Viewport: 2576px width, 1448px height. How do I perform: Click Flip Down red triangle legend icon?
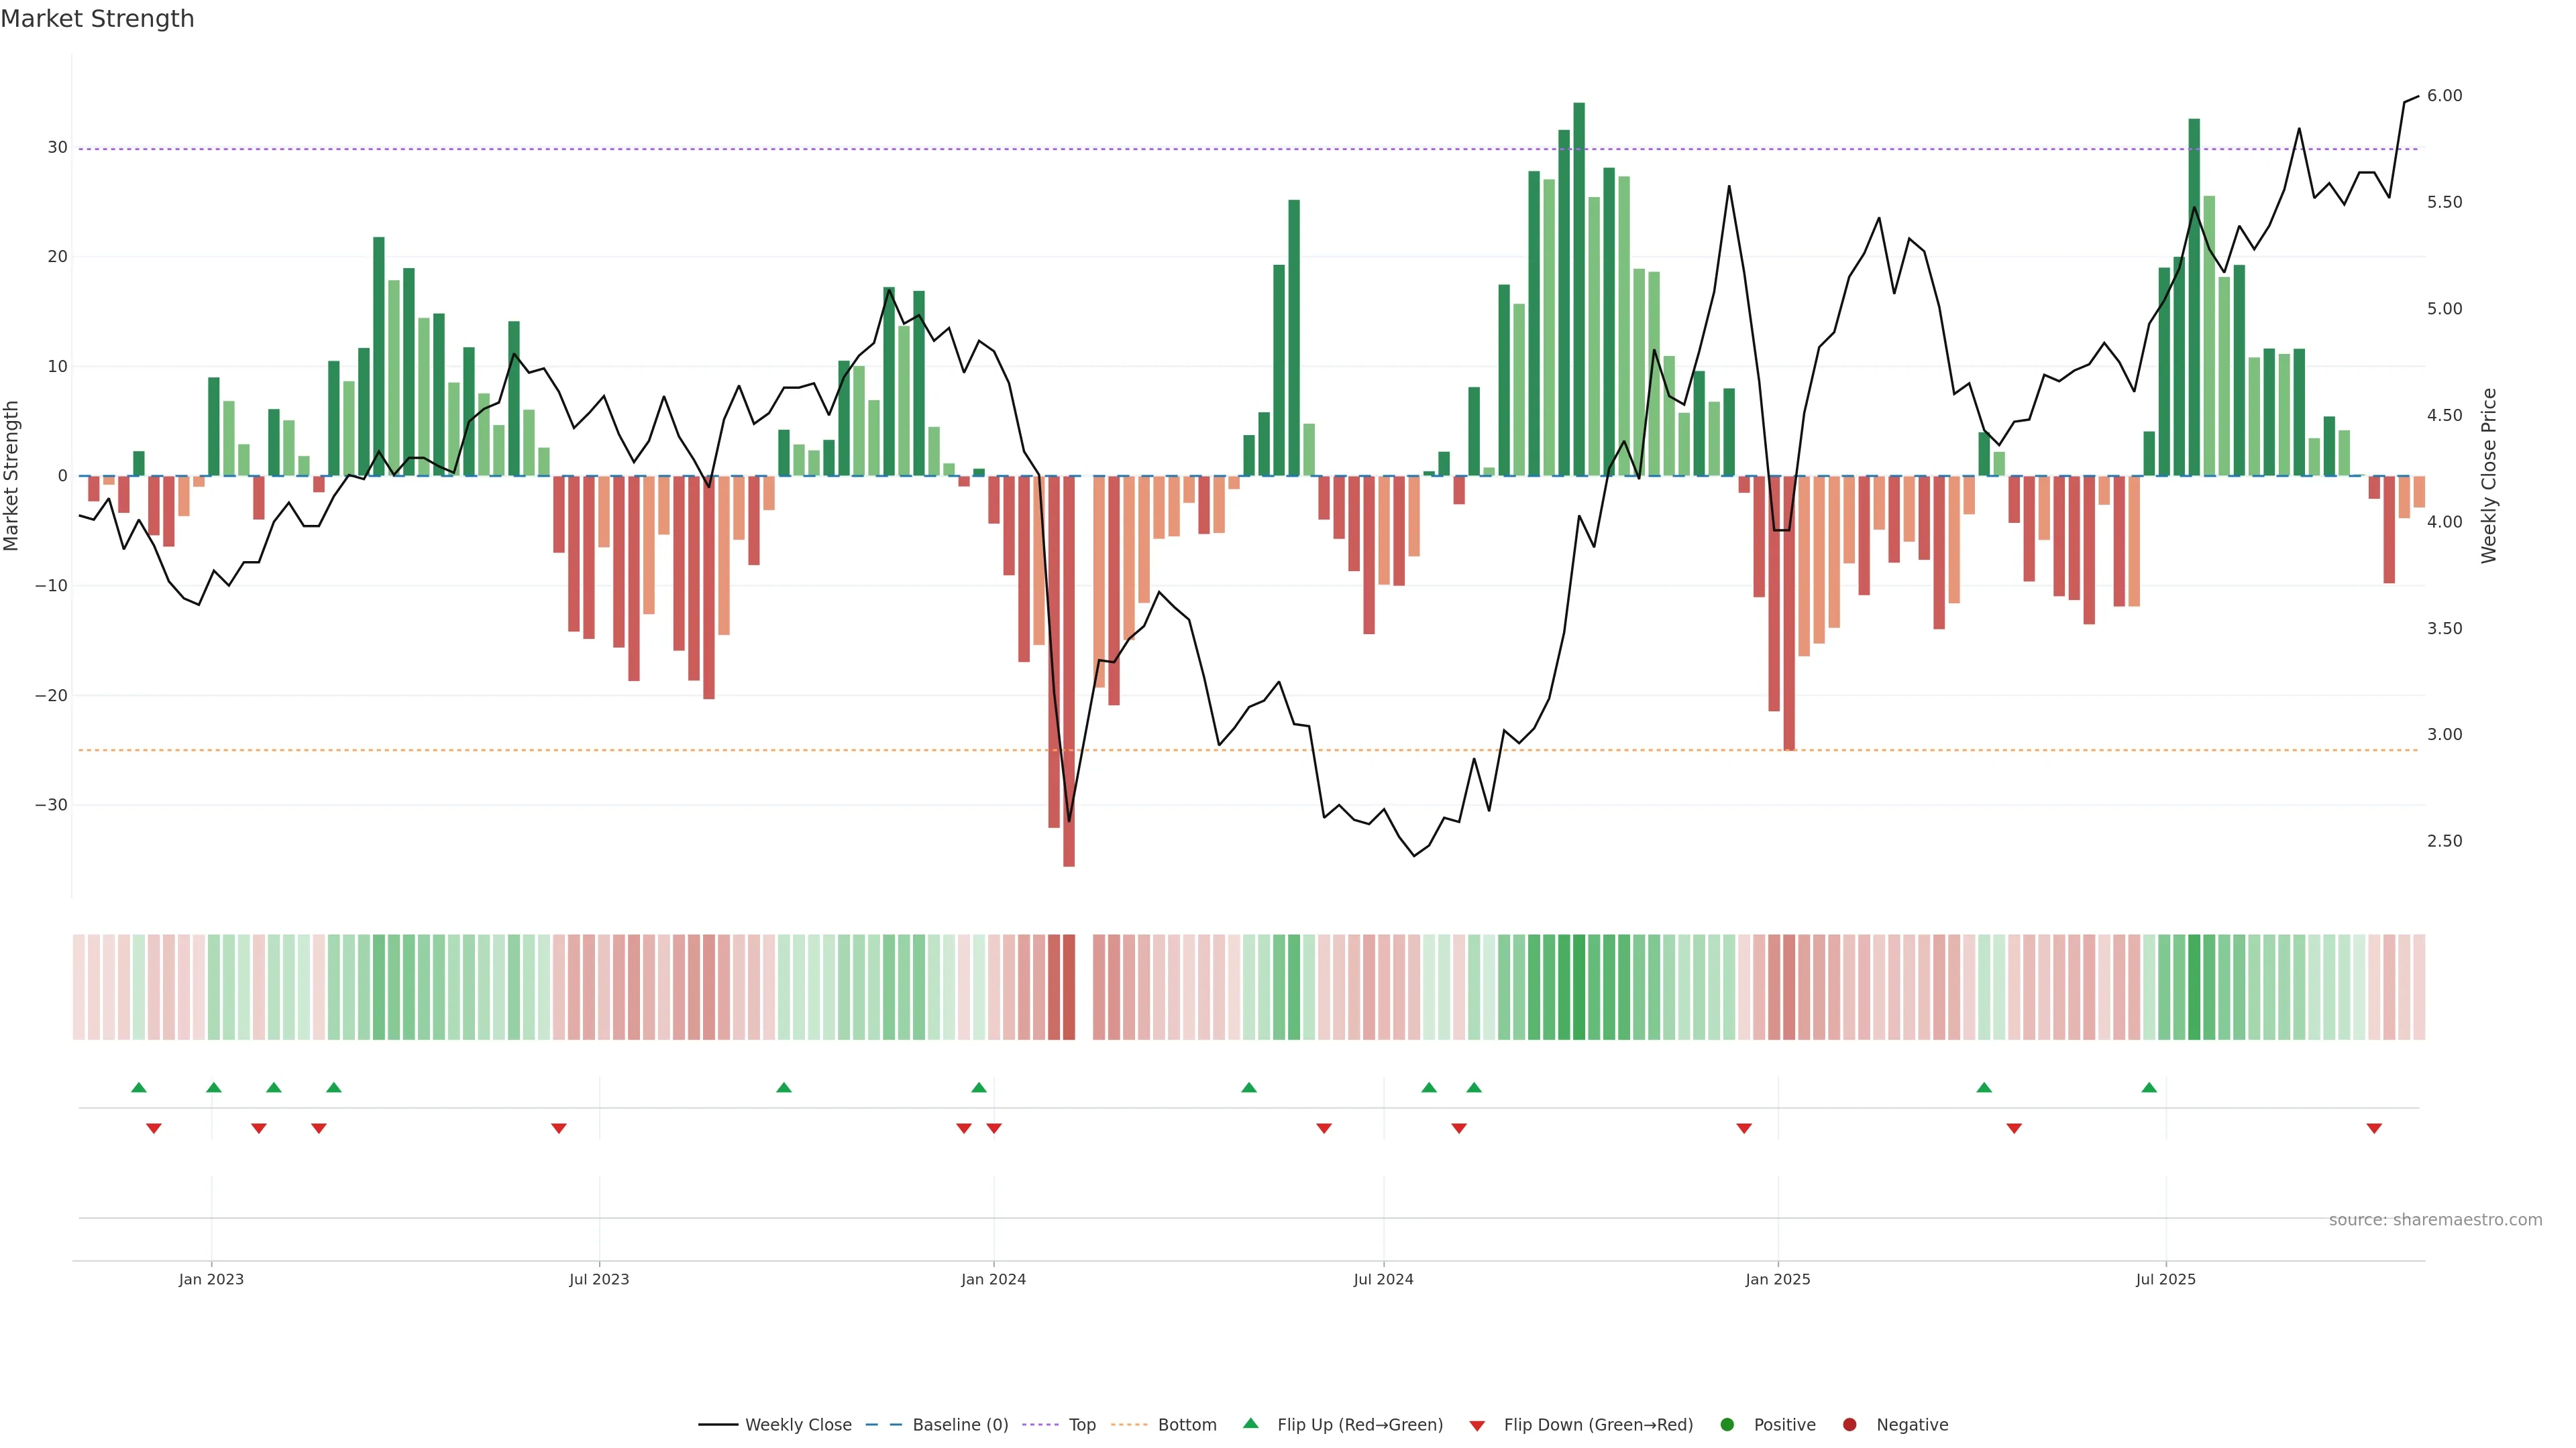pyautogui.click(x=1477, y=1426)
